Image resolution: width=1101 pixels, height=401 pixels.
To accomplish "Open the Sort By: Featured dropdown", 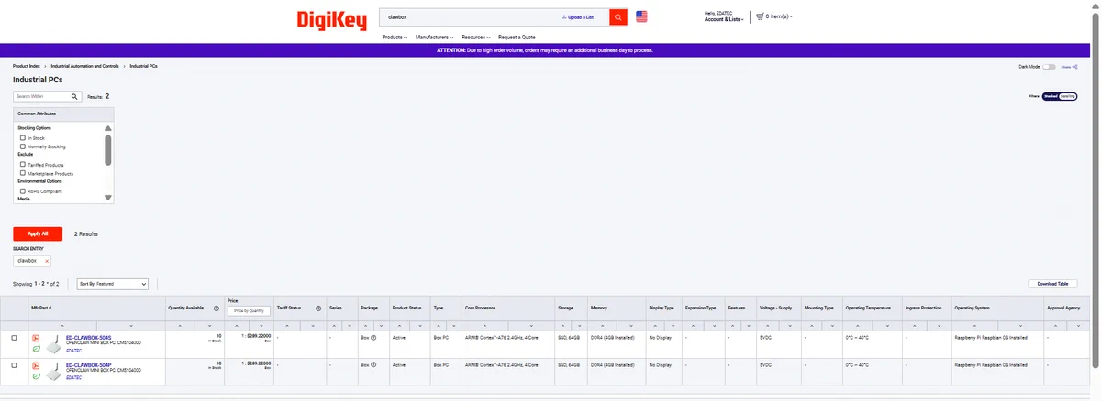I will (x=113, y=285).
